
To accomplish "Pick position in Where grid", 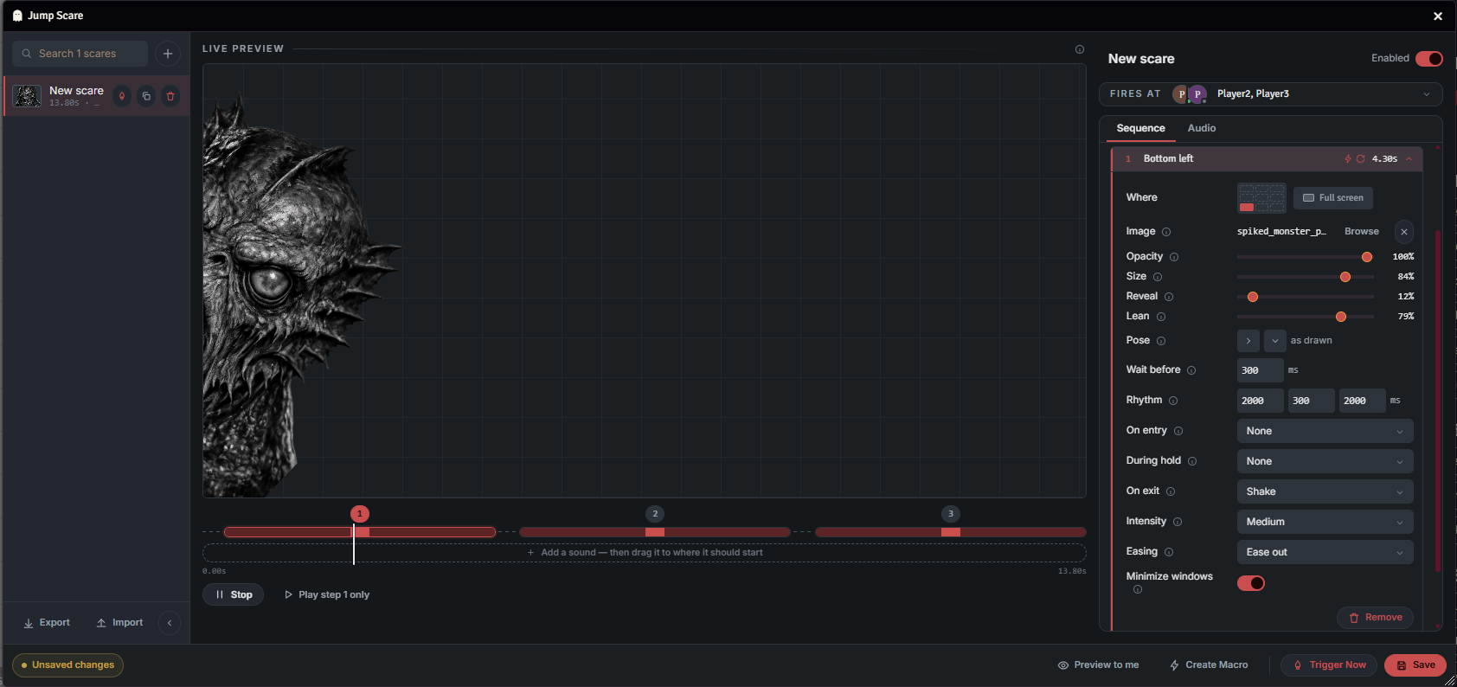I will [1261, 198].
